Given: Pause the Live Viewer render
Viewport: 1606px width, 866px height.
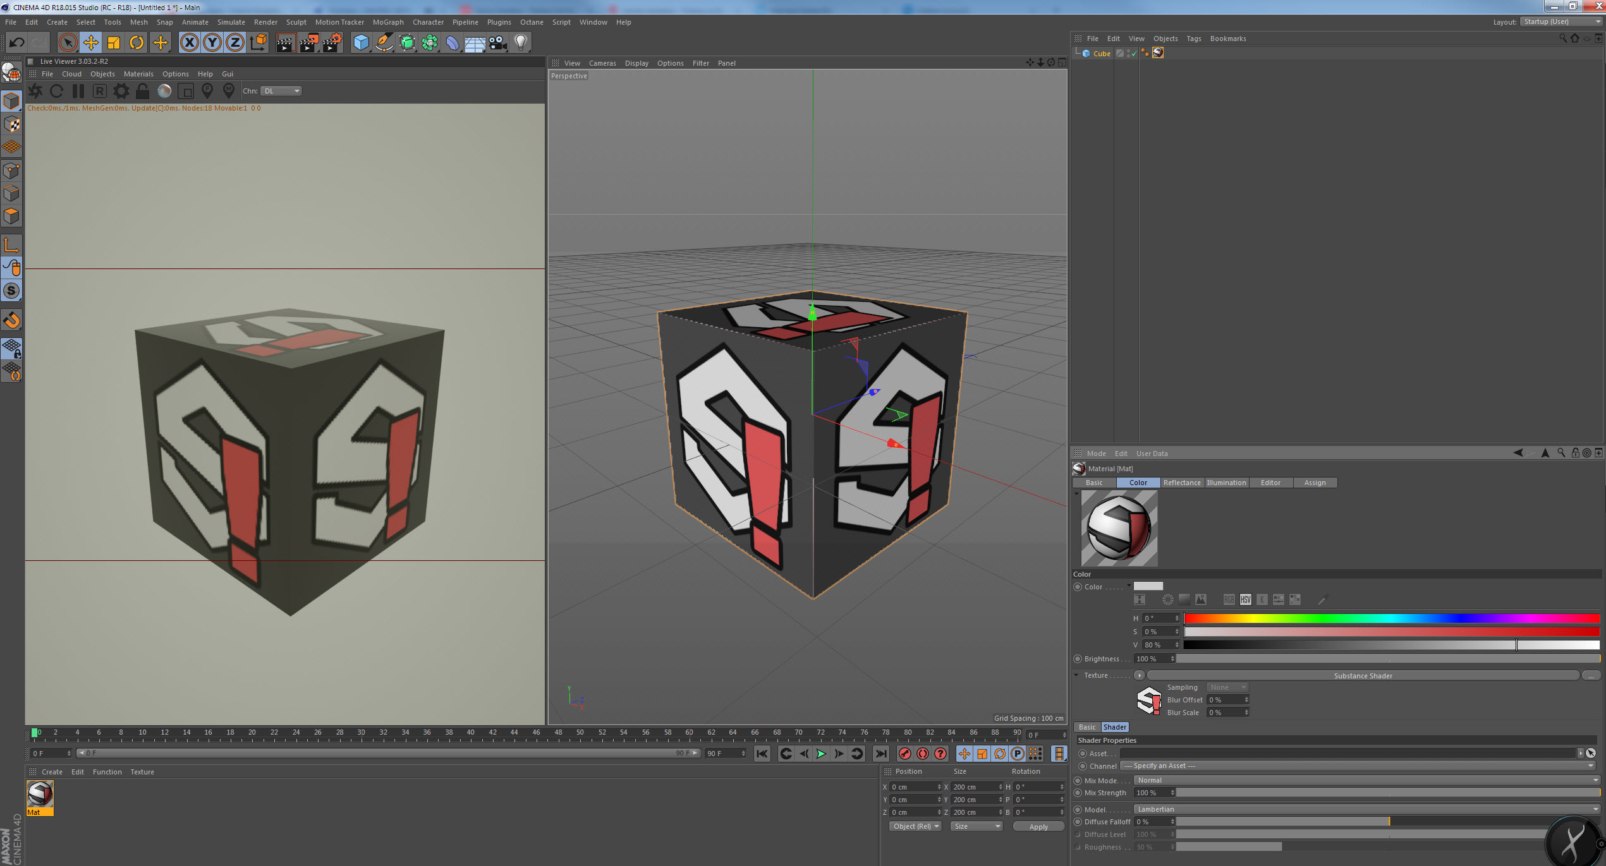Looking at the screenshot, I should 78,91.
